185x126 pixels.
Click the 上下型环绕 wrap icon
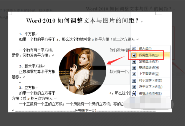134,74
